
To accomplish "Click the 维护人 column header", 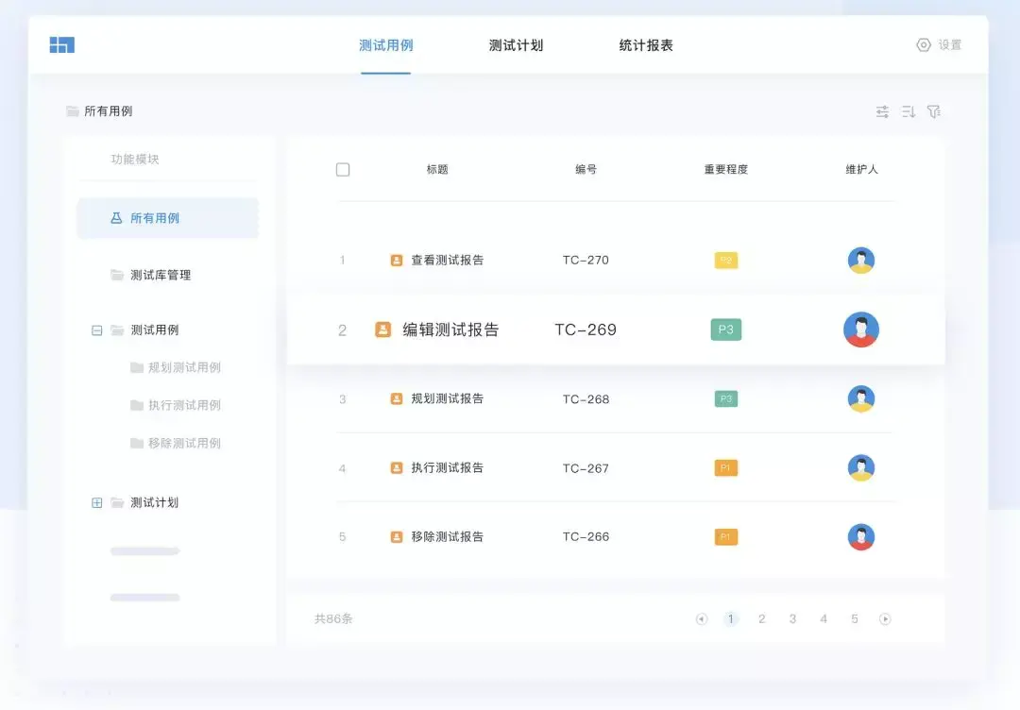I will click(x=862, y=169).
